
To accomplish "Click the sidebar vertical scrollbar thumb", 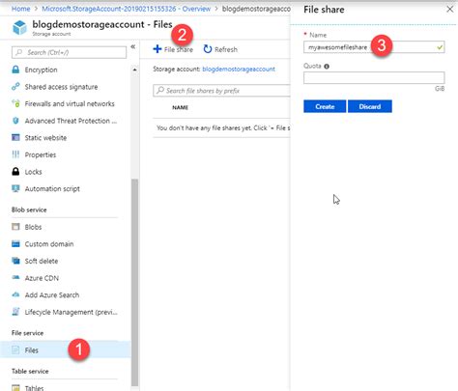I will [x=134, y=282].
